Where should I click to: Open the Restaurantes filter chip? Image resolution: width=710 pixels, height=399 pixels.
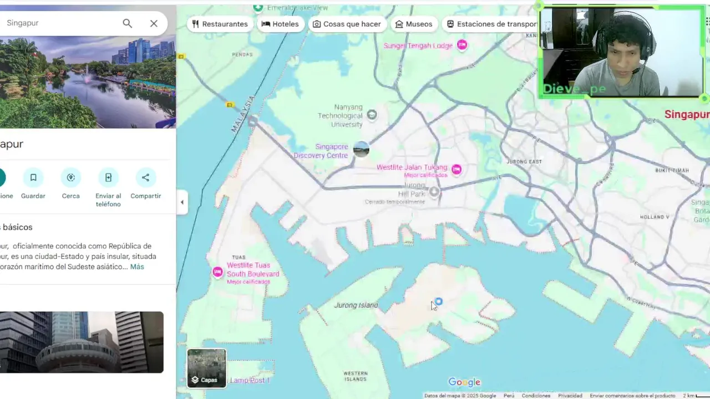point(219,24)
